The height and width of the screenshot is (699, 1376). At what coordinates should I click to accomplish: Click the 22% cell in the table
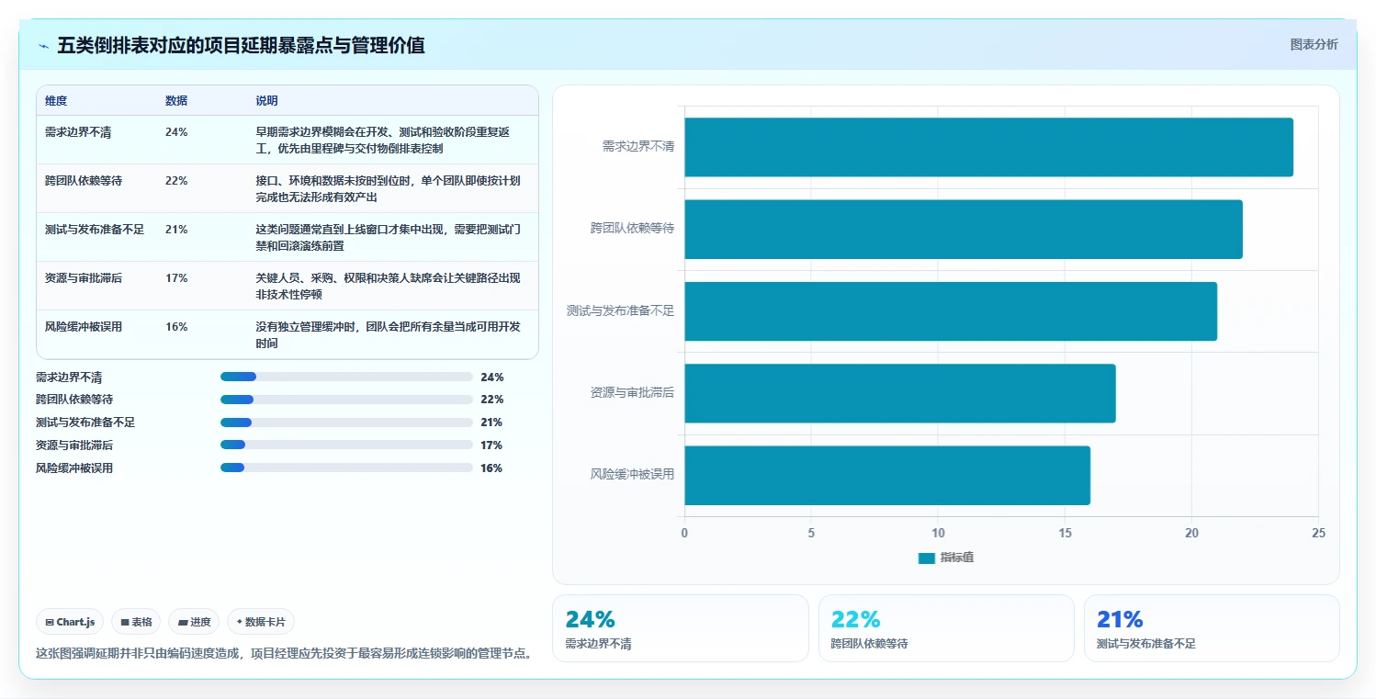(176, 181)
